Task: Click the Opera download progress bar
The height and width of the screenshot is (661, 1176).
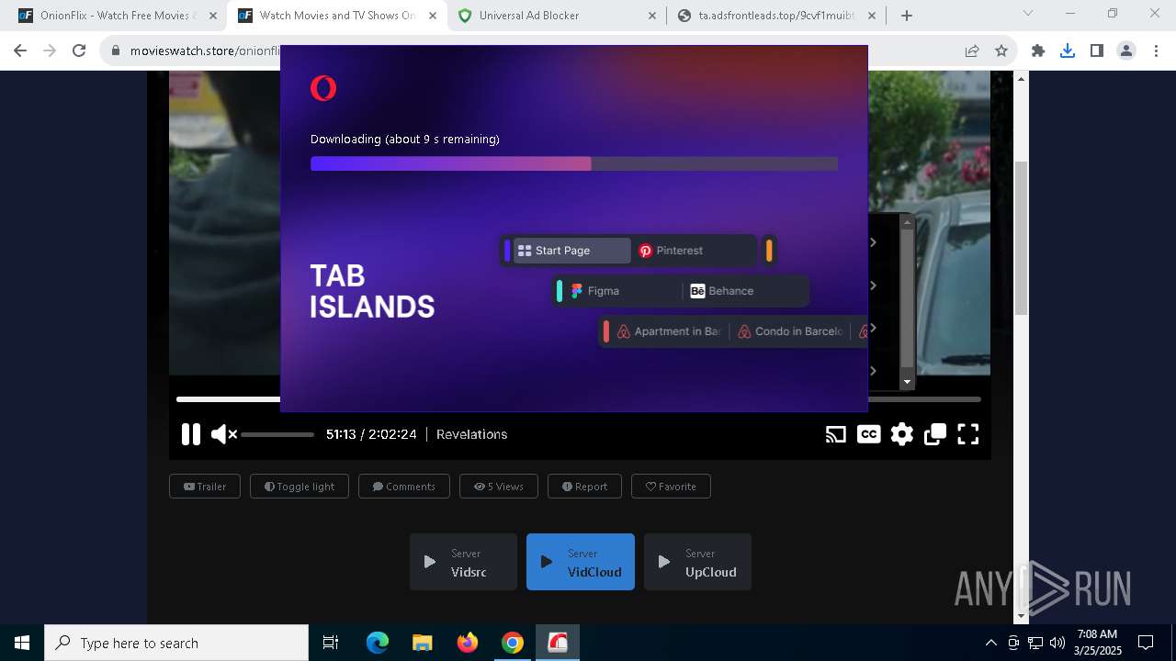Action: click(x=574, y=163)
